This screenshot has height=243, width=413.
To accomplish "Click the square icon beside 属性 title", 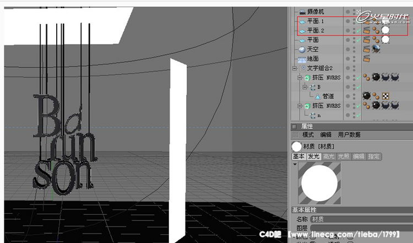I will (x=295, y=127).
